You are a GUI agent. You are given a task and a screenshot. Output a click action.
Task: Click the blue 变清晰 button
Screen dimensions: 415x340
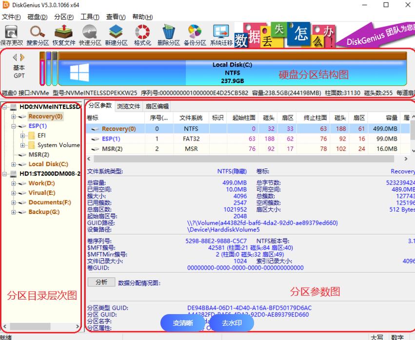(x=183, y=323)
